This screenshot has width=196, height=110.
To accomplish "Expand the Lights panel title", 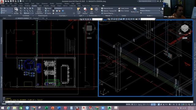I will pyautogui.click(x=81, y=16).
